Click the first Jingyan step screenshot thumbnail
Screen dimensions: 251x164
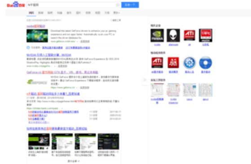39,141
